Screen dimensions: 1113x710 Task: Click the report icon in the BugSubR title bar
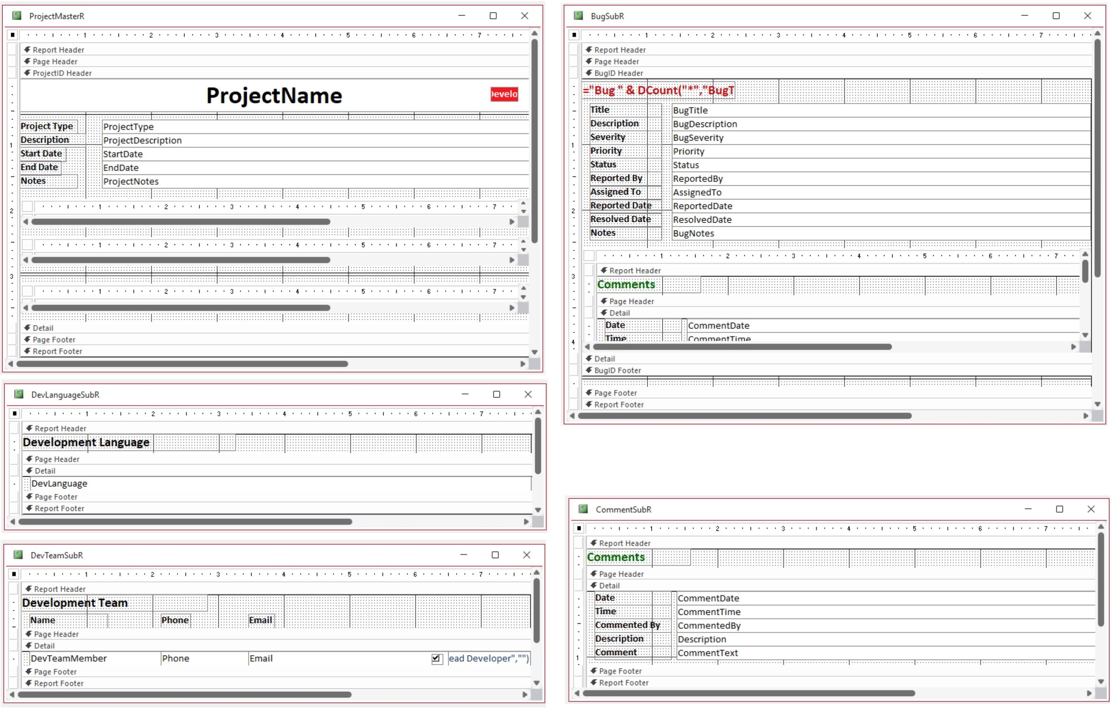coord(578,16)
